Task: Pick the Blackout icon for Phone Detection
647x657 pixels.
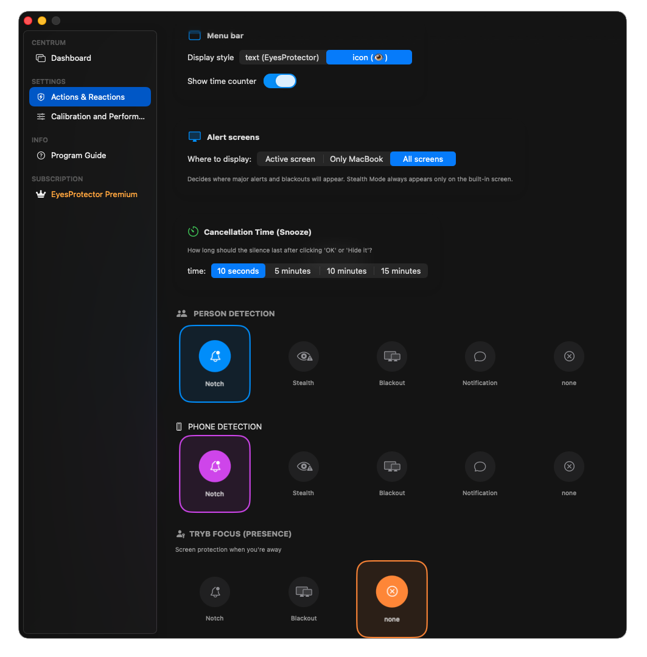Action: (x=391, y=466)
